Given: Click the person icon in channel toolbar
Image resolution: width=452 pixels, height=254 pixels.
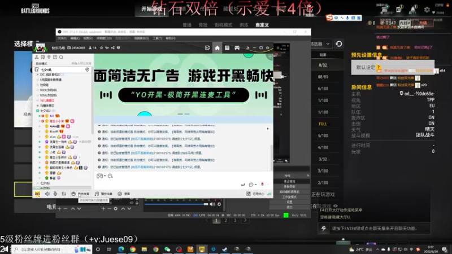Looking at the screenshot, I should (37, 57).
